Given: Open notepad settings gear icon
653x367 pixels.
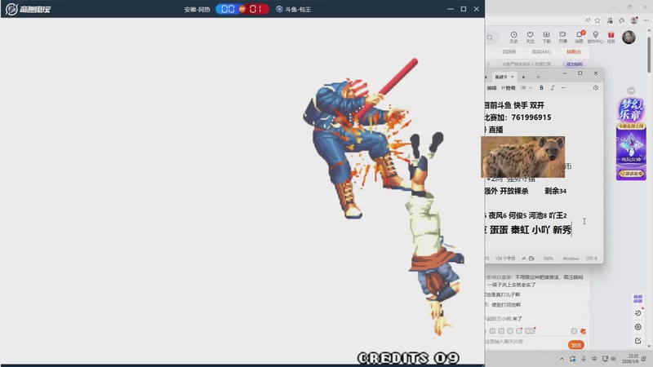Looking at the screenshot, I should coord(596,88).
